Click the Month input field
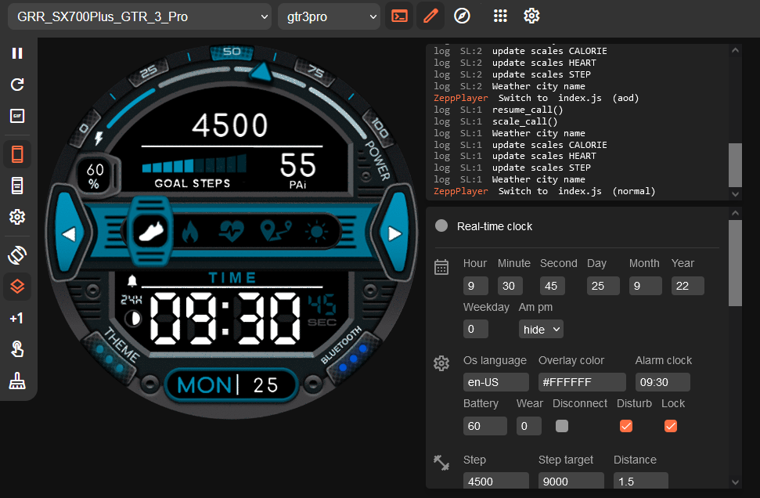The image size is (760, 498). pyautogui.click(x=645, y=286)
